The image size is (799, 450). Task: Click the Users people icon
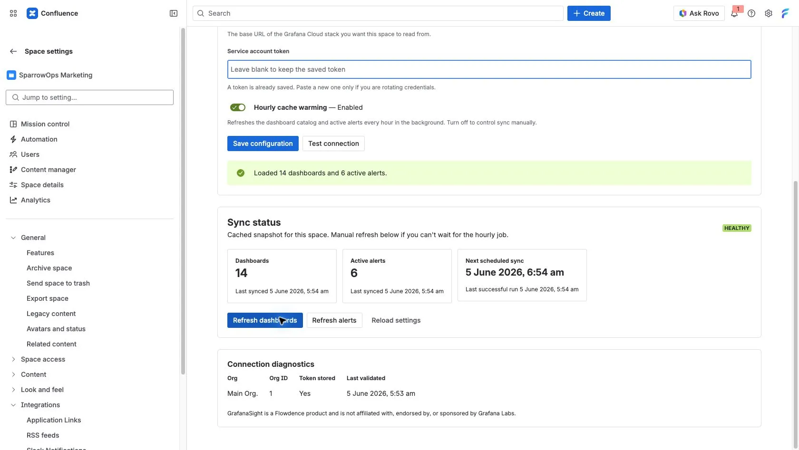click(13, 154)
